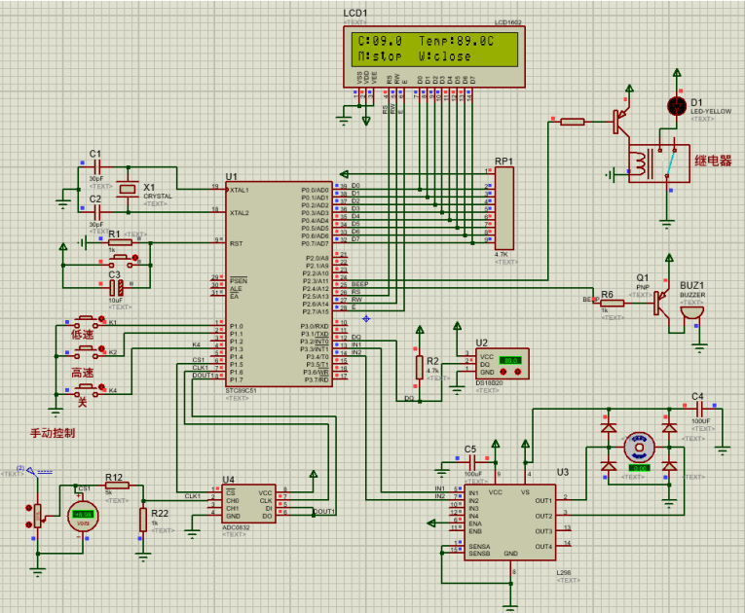
Task: Select capacitor C5
Action: pos(472,460)
